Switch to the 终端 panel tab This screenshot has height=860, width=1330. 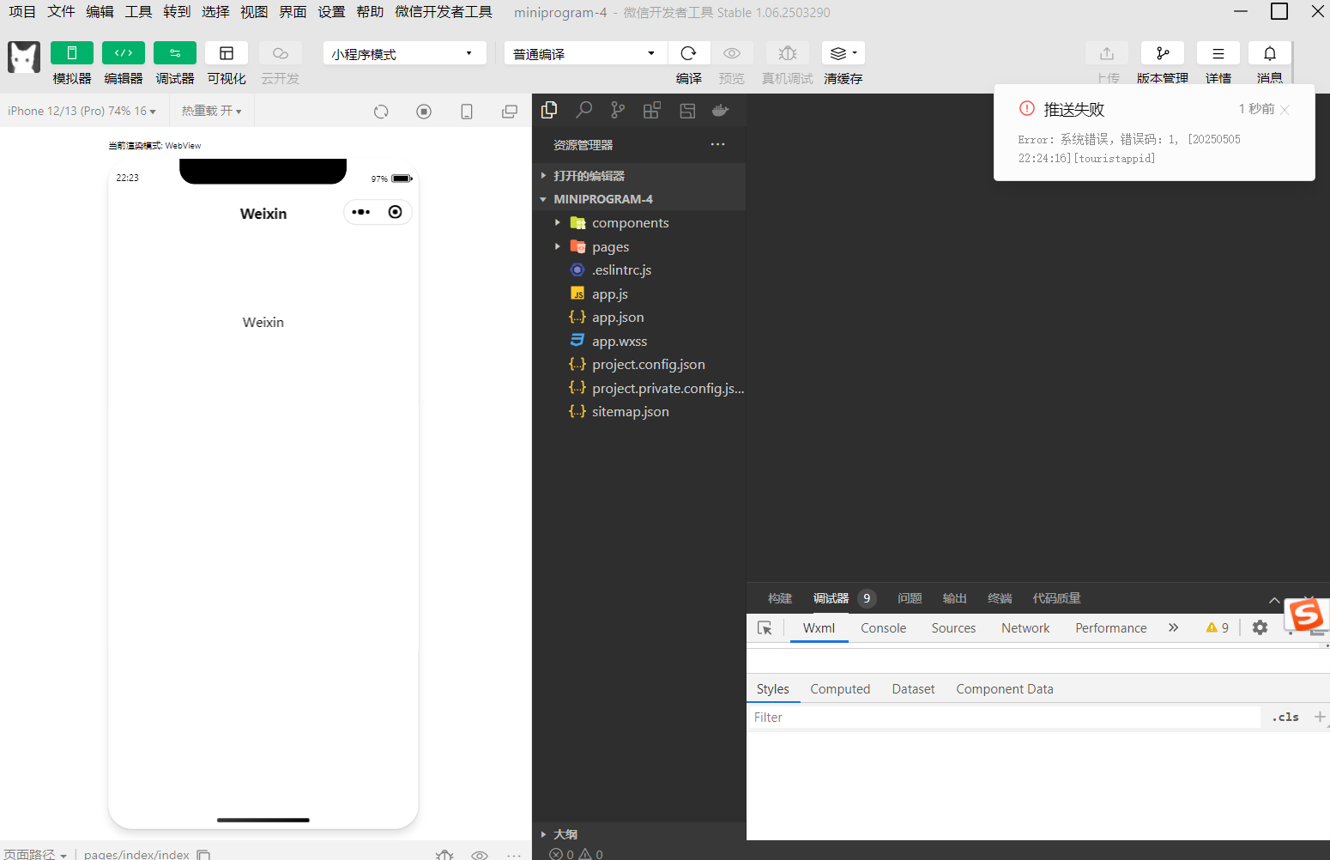[1000, 598]
